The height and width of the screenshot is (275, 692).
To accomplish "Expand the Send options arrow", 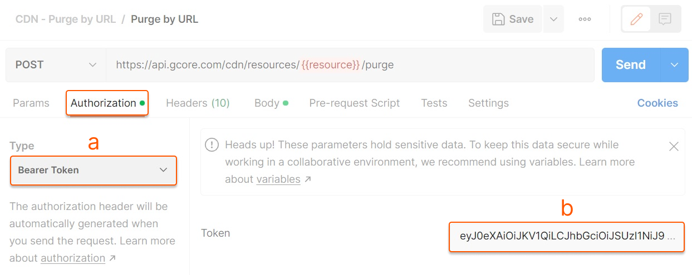I will point(675,65).
